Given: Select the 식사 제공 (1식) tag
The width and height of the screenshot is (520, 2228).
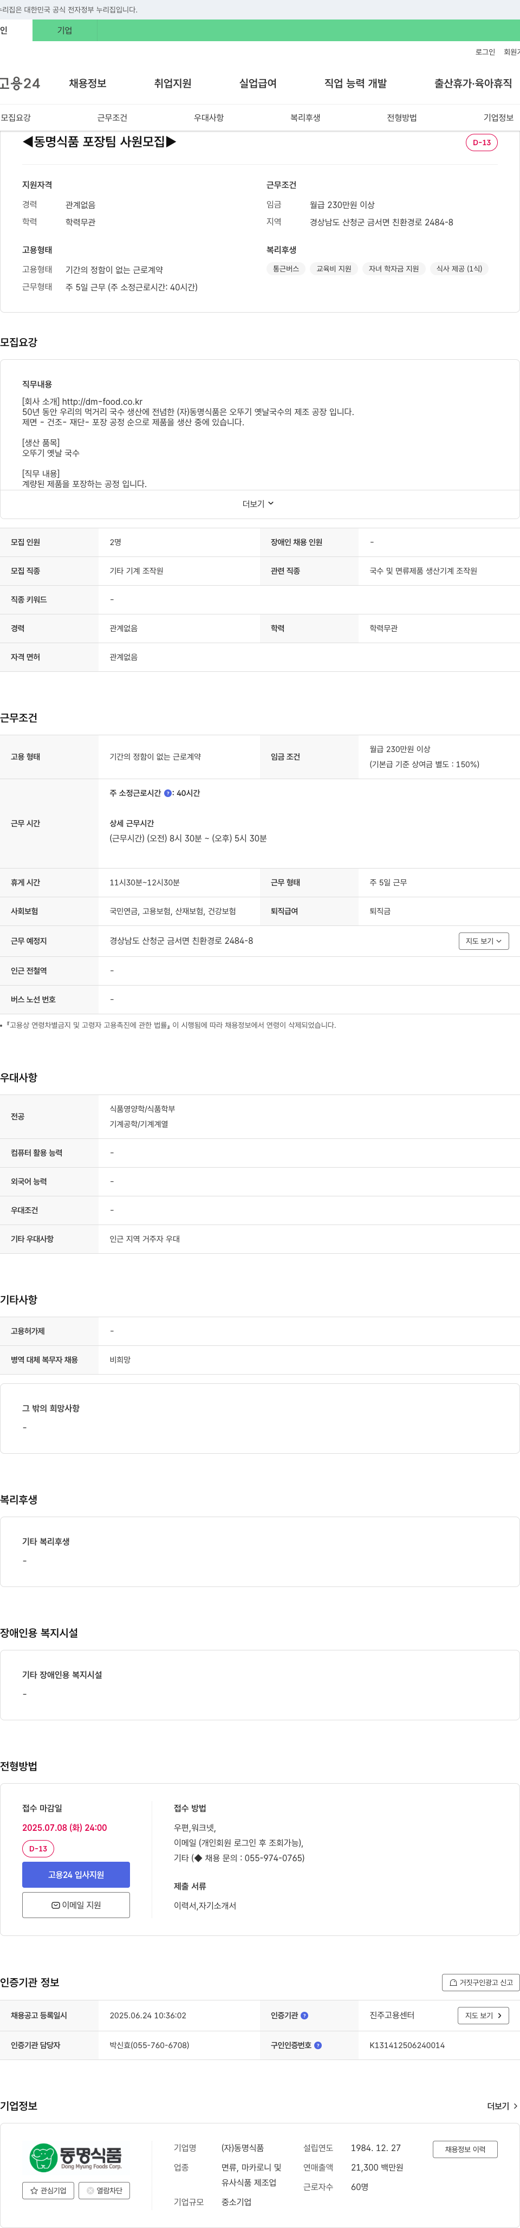Looking at the screenshot, I should pyautogui.click(x=459, y=269).
